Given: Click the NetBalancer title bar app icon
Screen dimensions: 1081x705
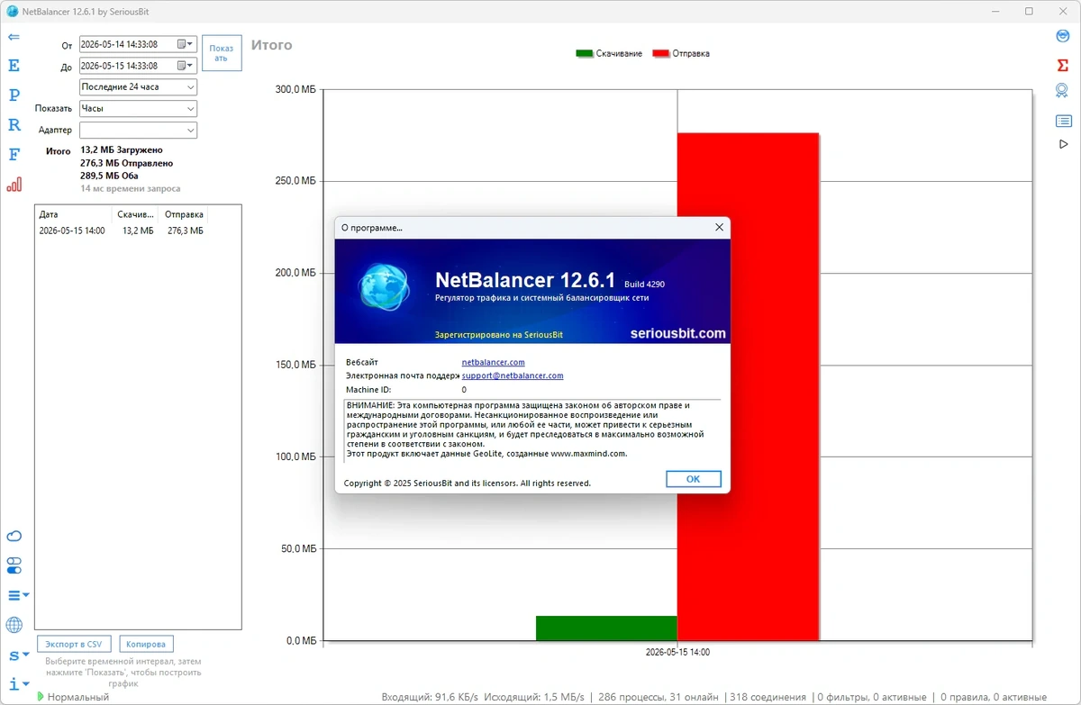Looking at the screenshot, I should 12,12.
